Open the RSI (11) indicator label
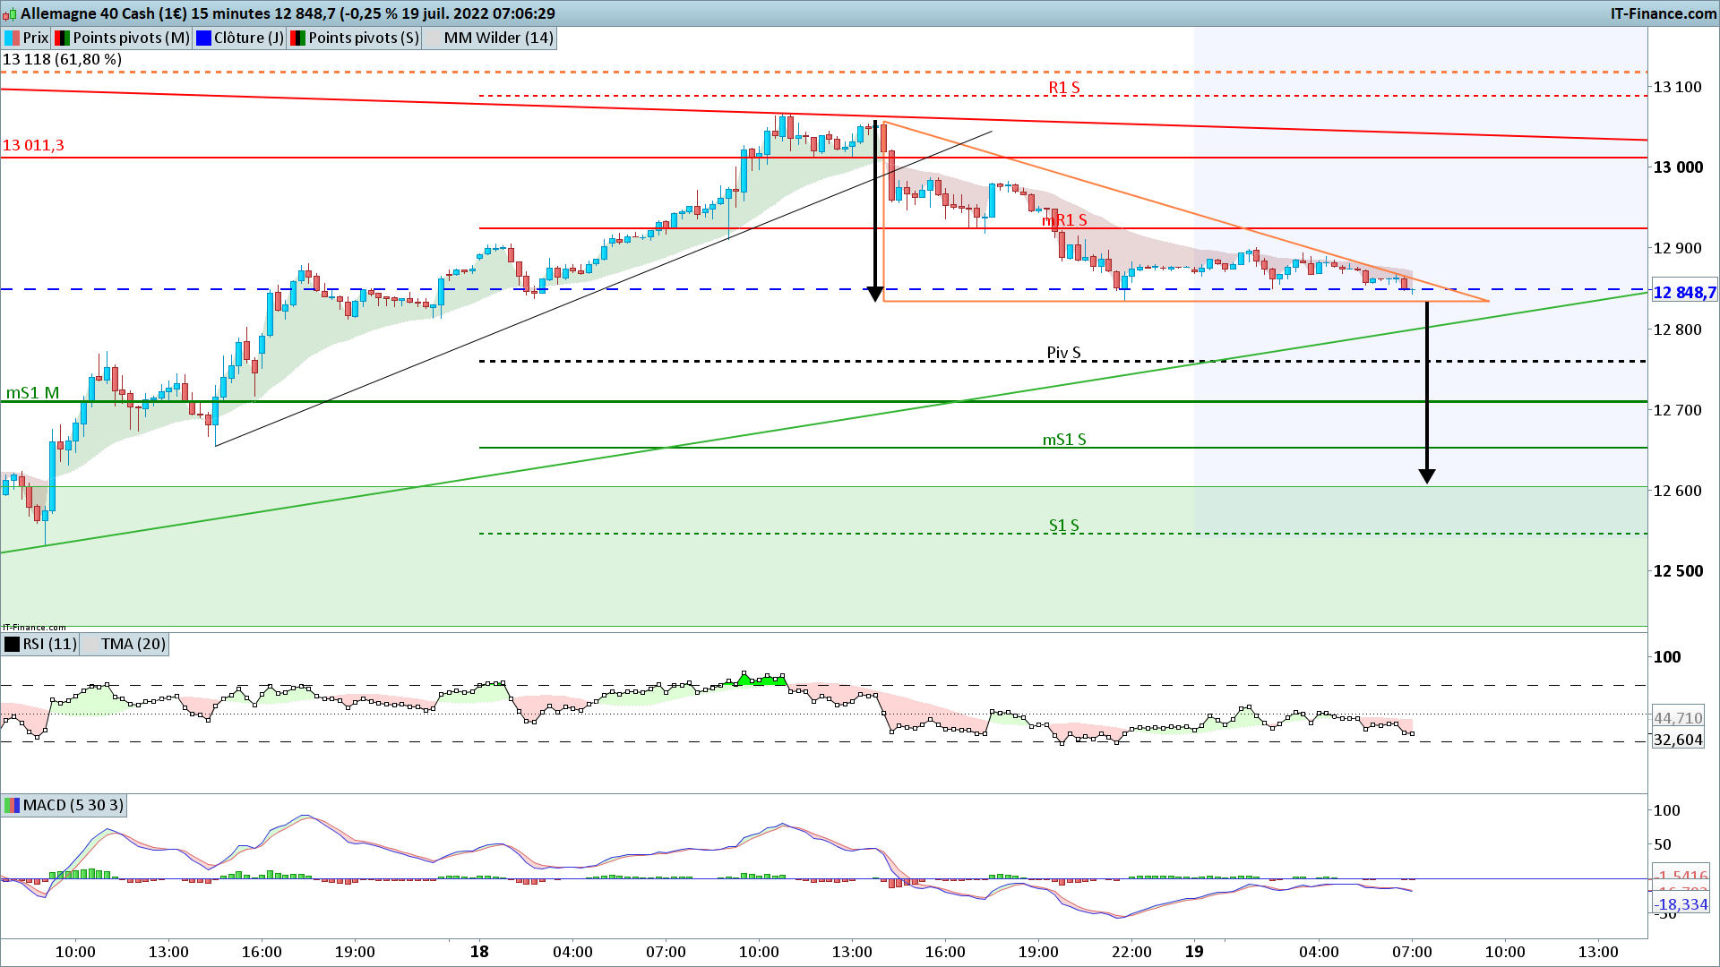 49,644
